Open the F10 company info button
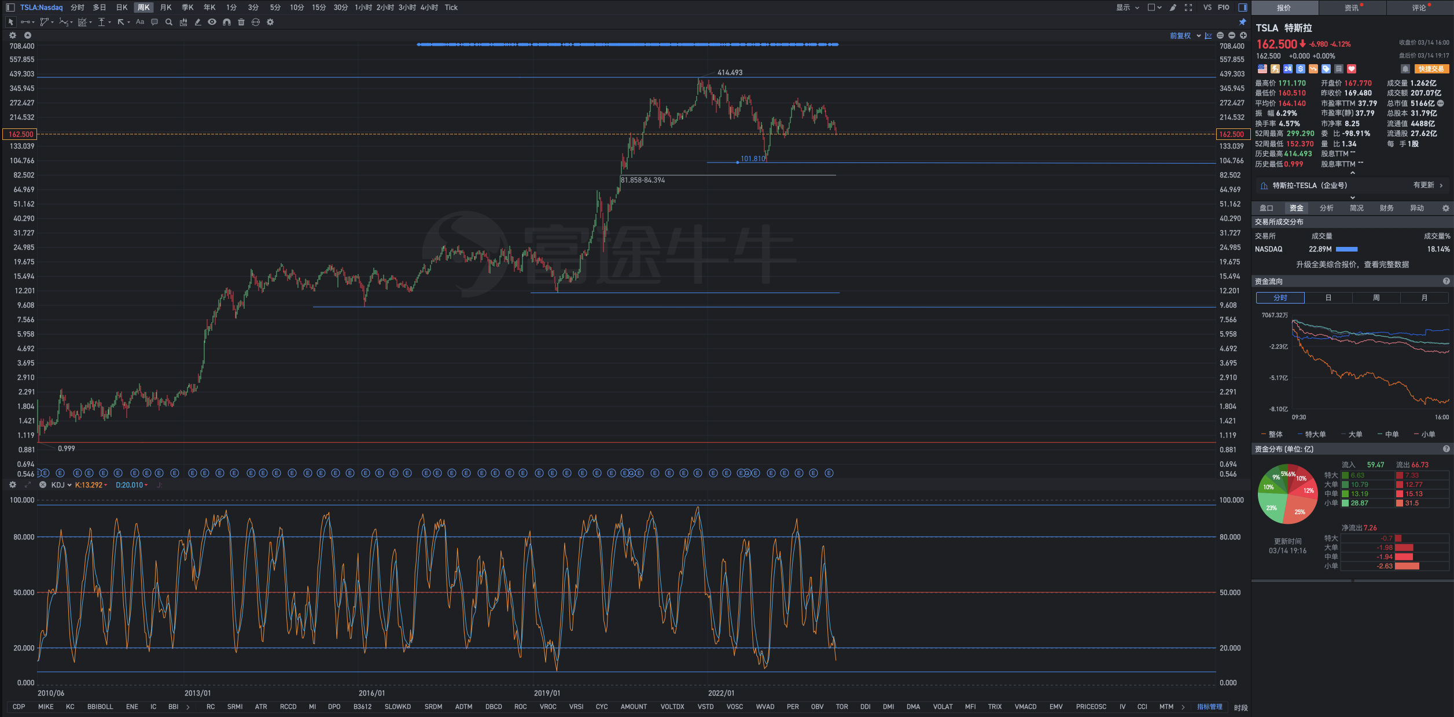Image resolution: width=1454 pixels, height=717 pixels. (1223, 8)
